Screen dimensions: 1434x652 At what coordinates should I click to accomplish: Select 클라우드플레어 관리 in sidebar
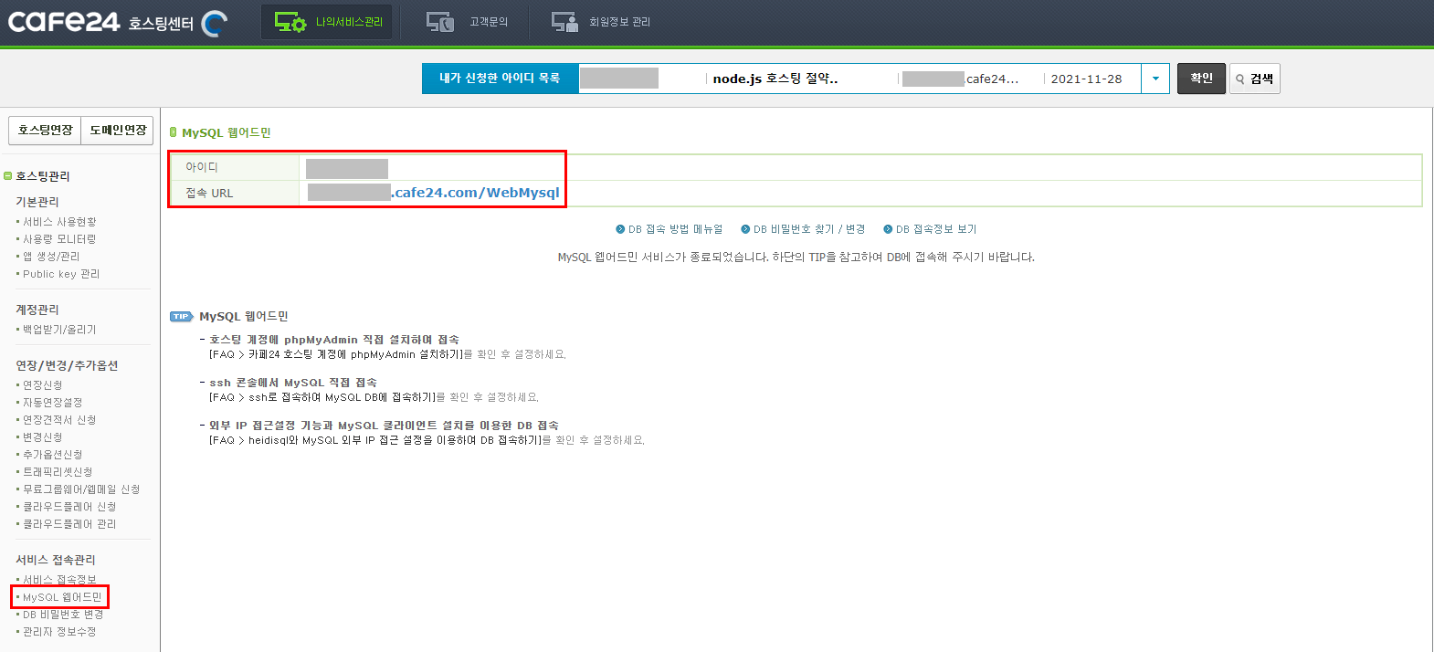(x=69, y=524)
